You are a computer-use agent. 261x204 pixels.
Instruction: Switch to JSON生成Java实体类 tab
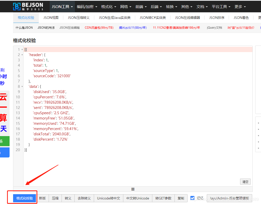click(114, 18)
